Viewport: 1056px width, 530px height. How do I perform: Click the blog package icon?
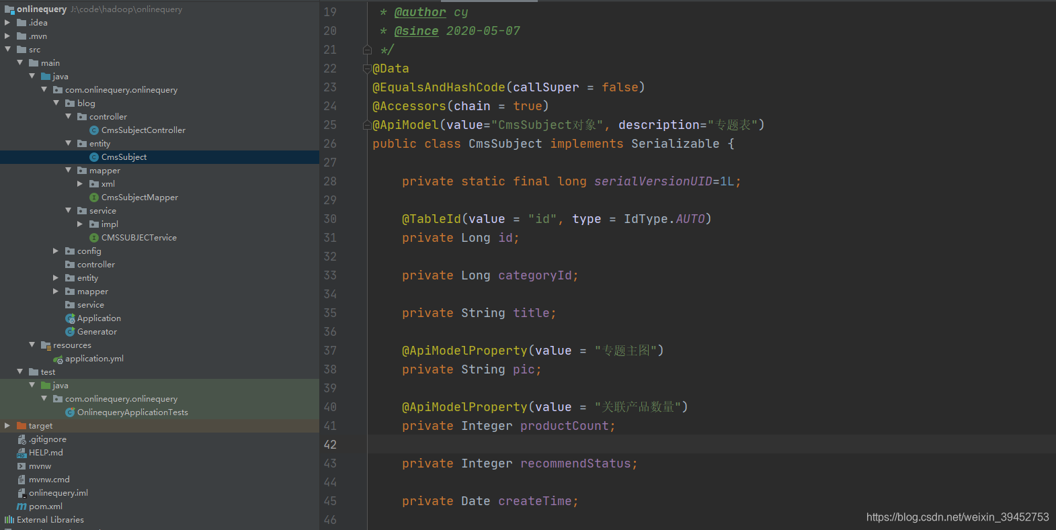(x=70, y=103)
